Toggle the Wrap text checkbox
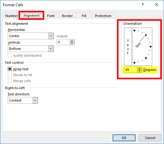Viewport: 164px width, 144px height. [10, 69]
